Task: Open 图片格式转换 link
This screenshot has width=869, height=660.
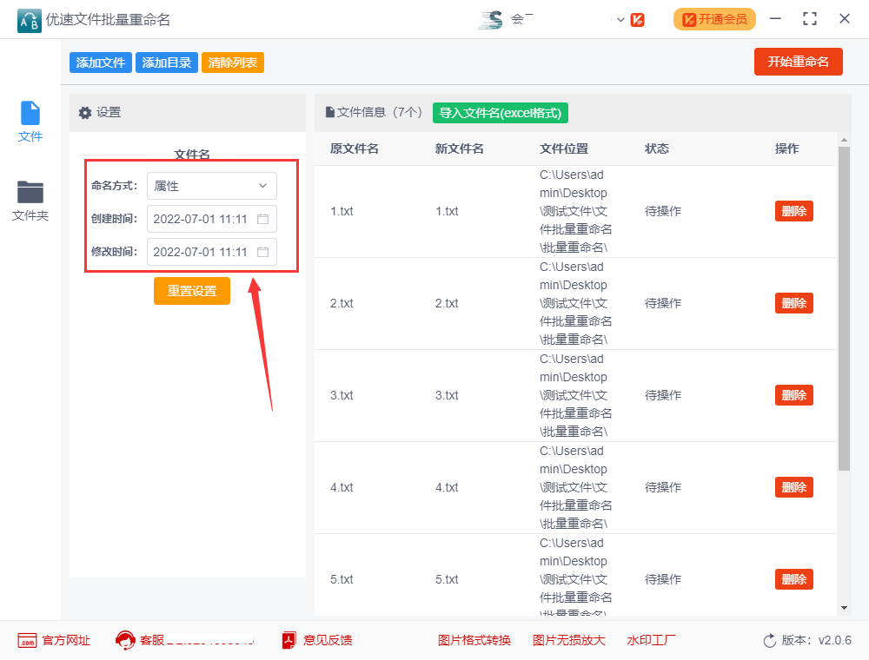Action: (474, 641)
